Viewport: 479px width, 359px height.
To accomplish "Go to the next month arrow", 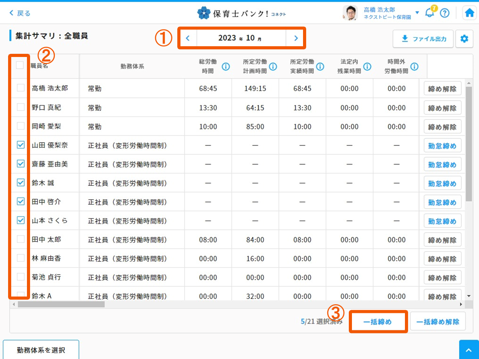I will pyautogui.click(x=296, y=38).
